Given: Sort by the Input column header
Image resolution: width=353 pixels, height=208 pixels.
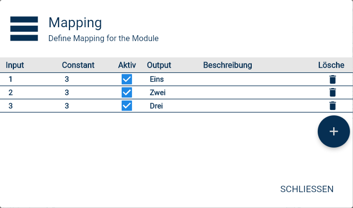Looking at the screenshot, I should pos(15,65).
